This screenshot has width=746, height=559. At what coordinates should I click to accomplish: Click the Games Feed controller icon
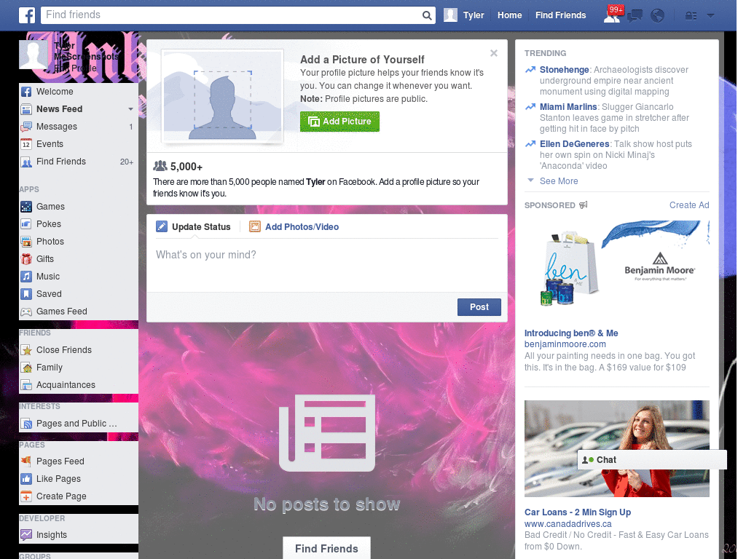tap(26, 312)
